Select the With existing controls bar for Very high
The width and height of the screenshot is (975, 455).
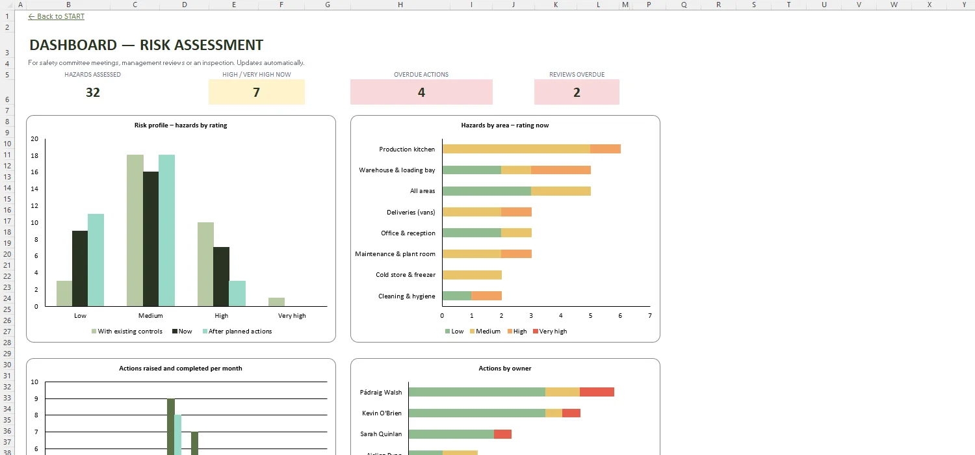click(x=276, y=302)
